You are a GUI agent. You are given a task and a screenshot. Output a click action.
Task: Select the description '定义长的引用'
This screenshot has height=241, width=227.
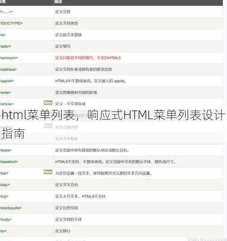pyautogui.click(x=67, y=208)
